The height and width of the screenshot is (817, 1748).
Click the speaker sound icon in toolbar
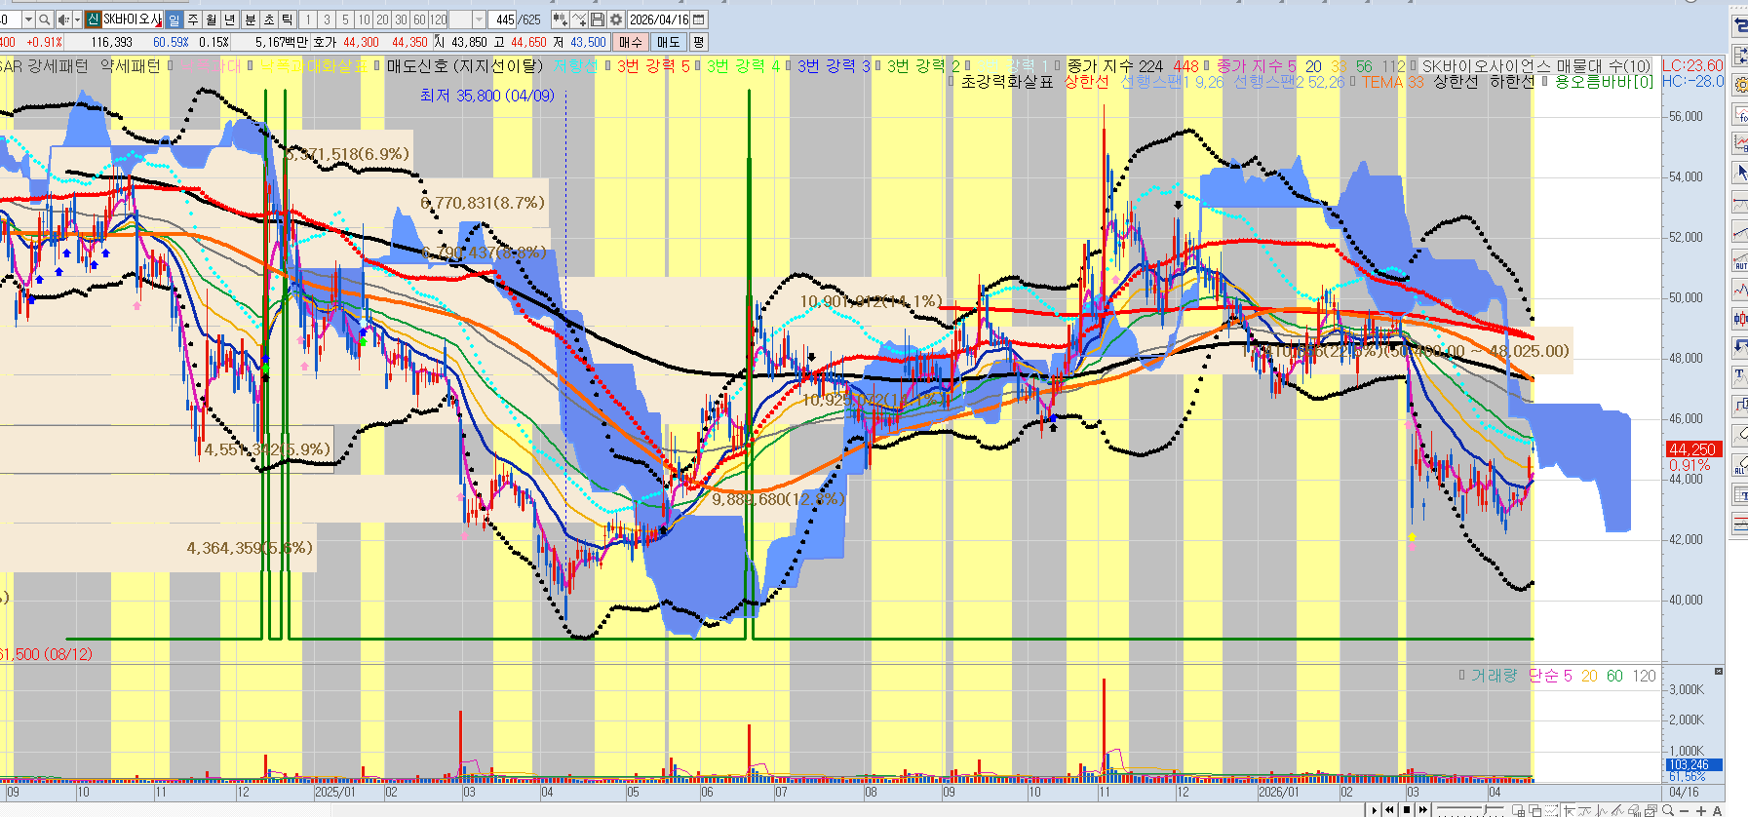click(x=63, y=19)
